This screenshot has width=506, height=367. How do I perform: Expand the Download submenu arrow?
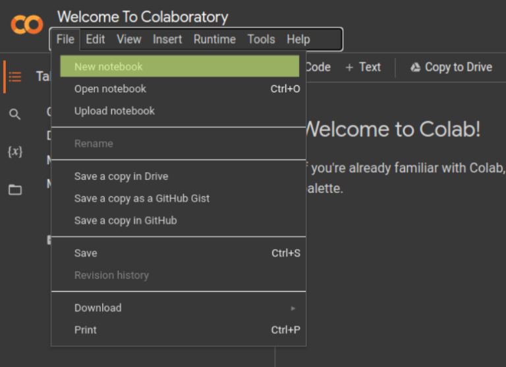[293, 308]
